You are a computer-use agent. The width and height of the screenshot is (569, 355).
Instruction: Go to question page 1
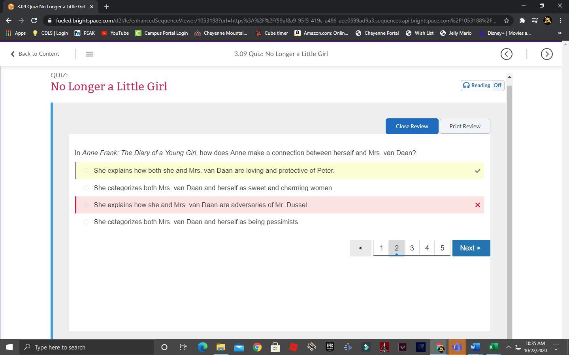click(x=381, y=248)
